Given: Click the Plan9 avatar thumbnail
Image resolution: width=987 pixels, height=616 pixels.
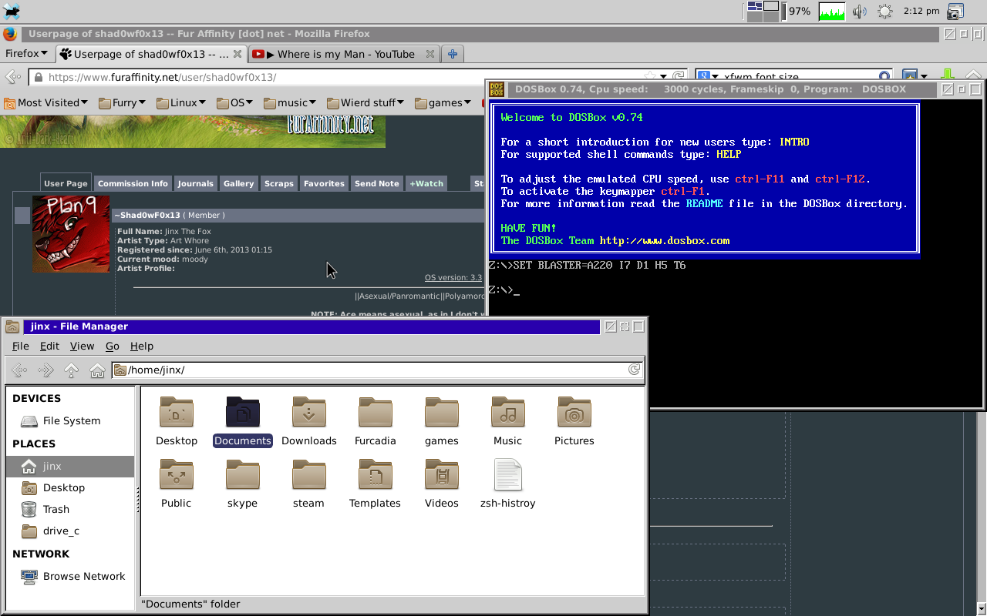Looking at the screenshot, I should coord(70,234).
